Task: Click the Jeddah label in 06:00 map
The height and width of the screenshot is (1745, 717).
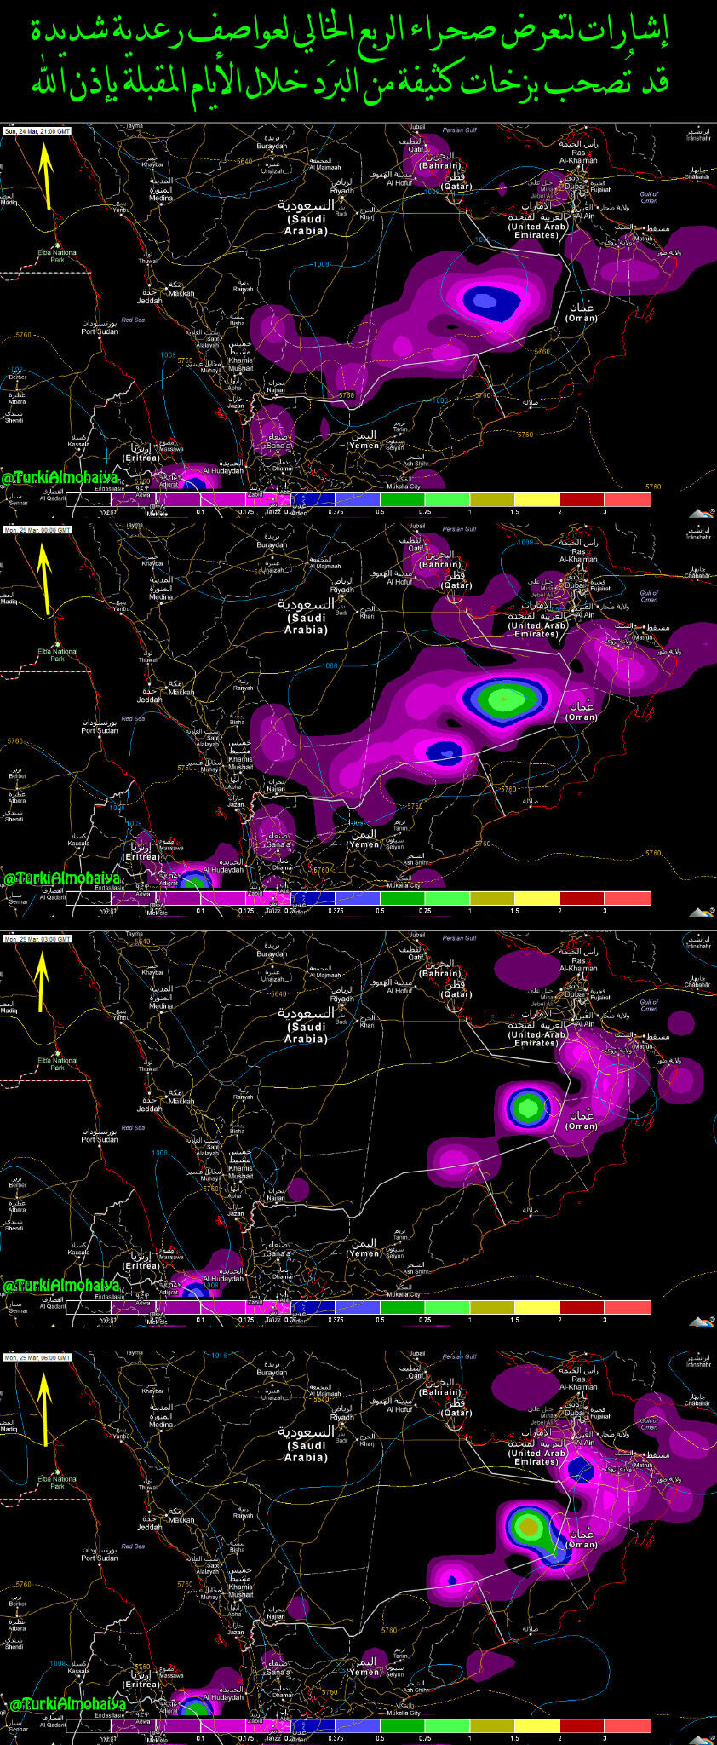Action: [149, 1527]
